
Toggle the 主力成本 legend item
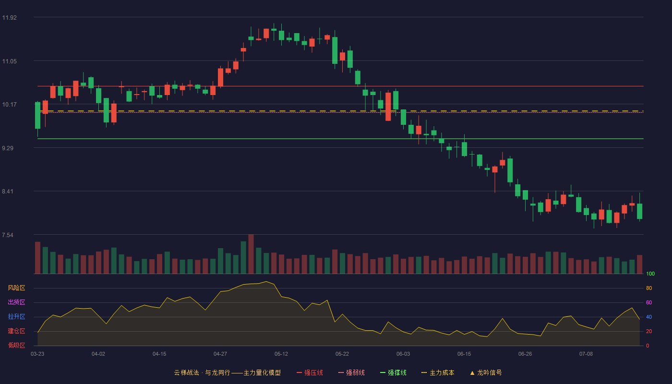click(x=438, y=372)
